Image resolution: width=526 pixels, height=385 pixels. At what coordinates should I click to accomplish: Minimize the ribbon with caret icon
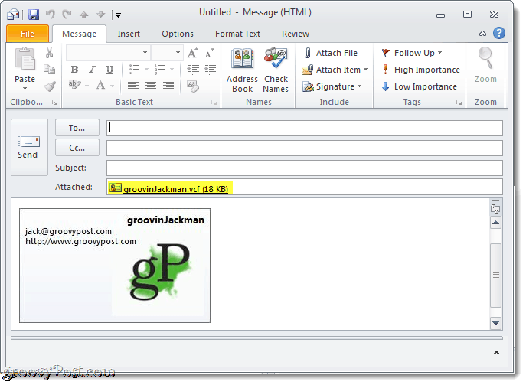[x=482, y=34]
